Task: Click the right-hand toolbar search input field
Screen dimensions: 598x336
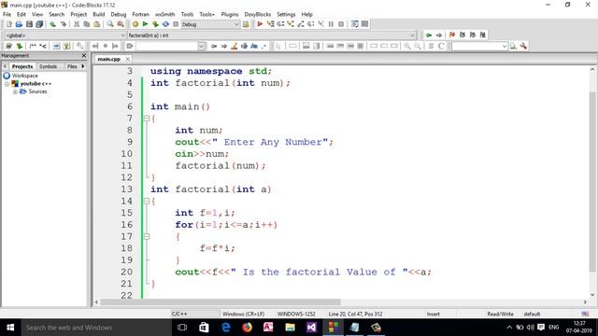Action: (479, 46)
